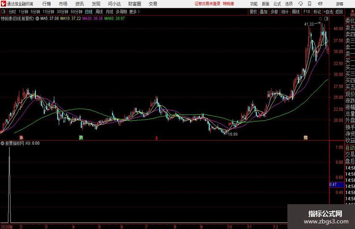Click the 2020年 date axis label
The width and height of the screenshot is (355, 229).
pos(6,227)
